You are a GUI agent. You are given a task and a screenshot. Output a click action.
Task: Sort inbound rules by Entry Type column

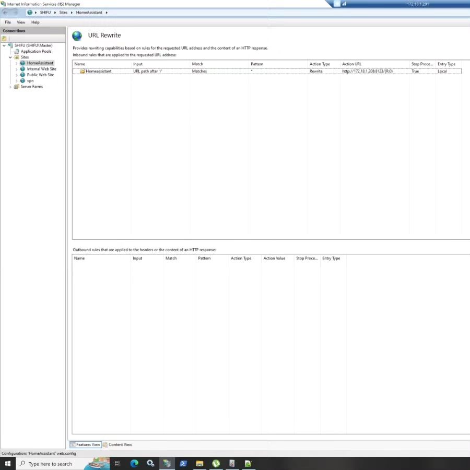pos(449,64)
